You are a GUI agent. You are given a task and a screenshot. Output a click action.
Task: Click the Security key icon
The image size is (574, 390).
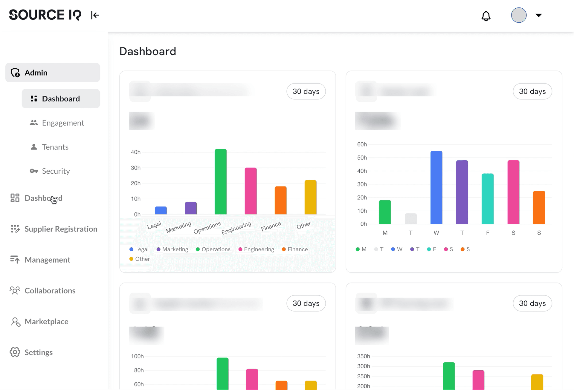(34, 171)
